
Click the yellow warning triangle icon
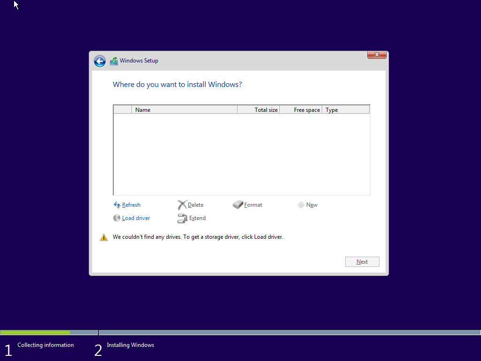104,237
